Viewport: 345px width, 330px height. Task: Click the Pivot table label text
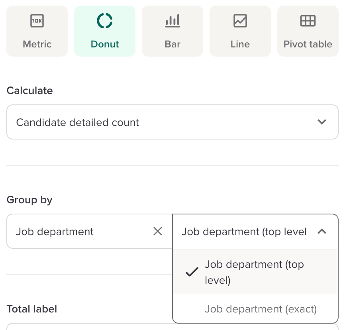308,44
